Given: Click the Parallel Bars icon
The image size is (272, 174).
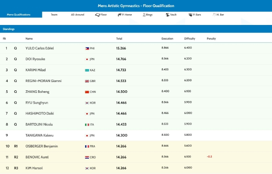Looking at the screenshot, I should click(x=191, y=15).
